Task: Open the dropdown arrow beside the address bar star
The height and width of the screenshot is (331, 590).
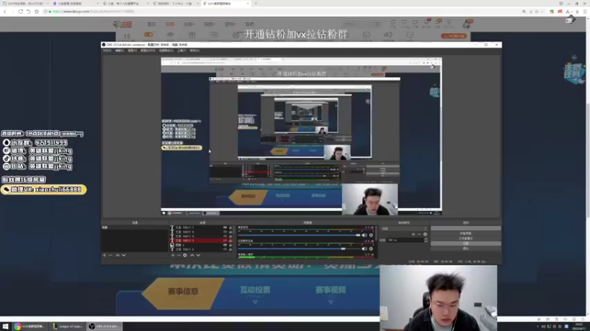Action: (x=541, y=12)
